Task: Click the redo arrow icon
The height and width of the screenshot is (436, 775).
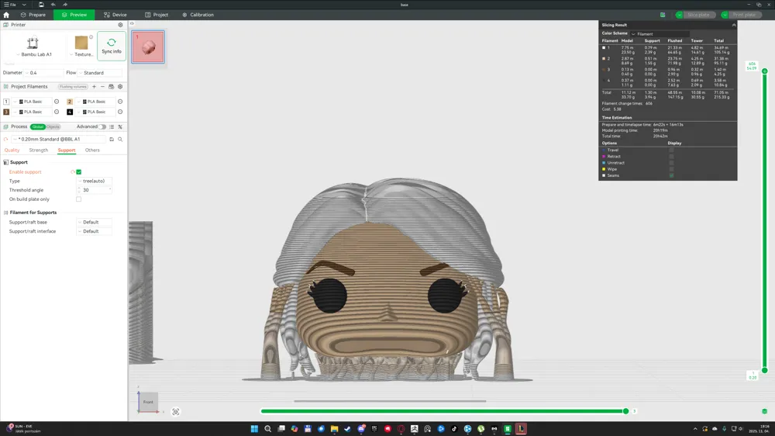Action: (x=65, y=5)
